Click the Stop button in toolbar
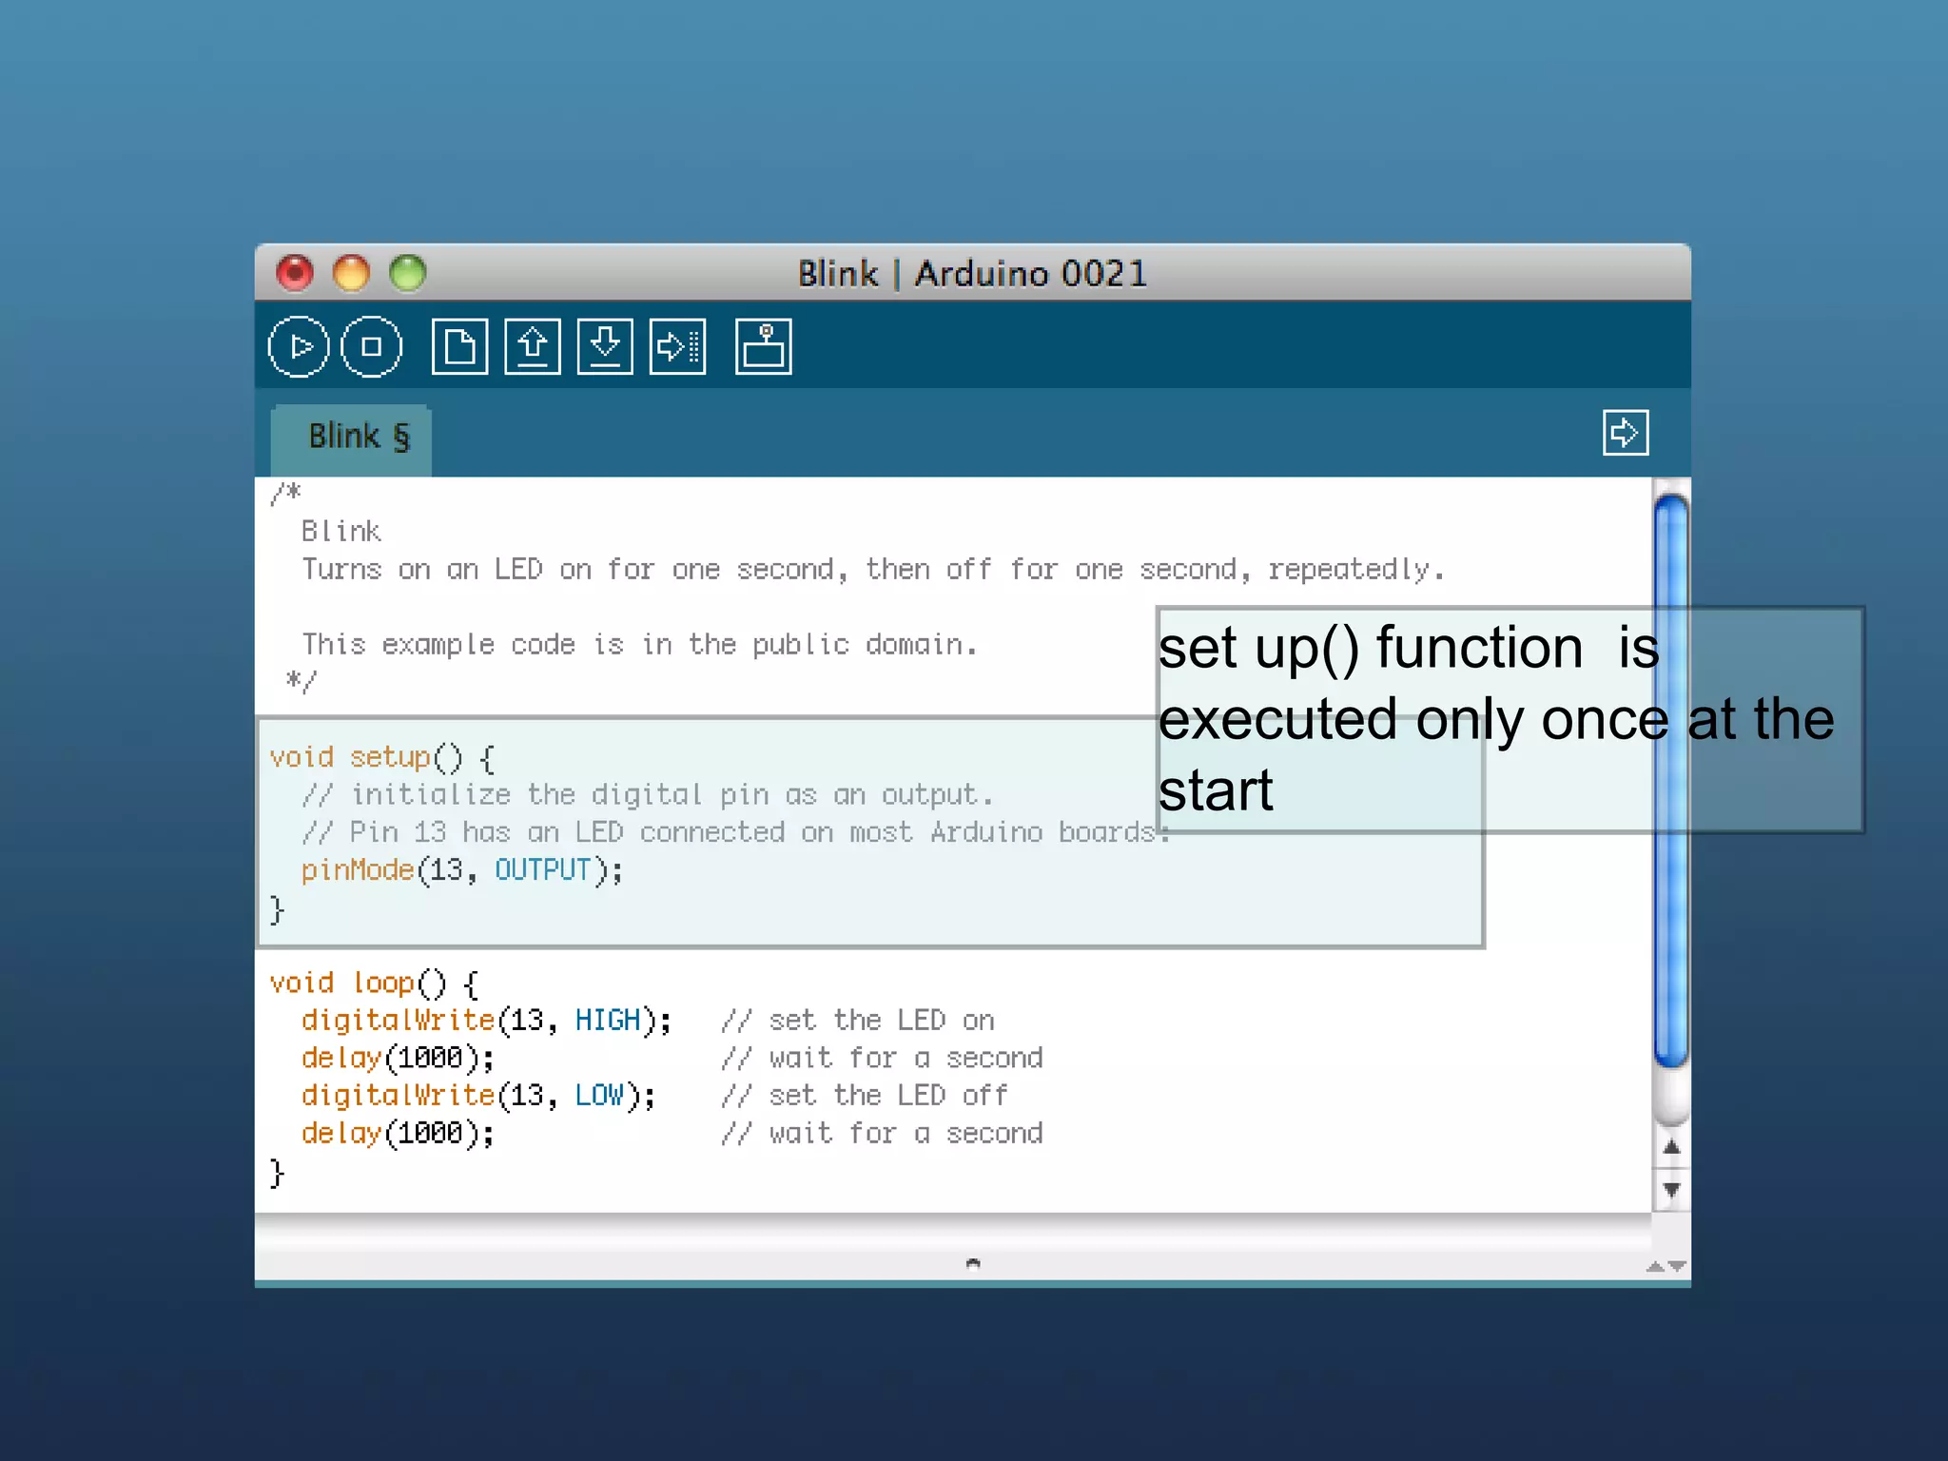 click(372, 346)
